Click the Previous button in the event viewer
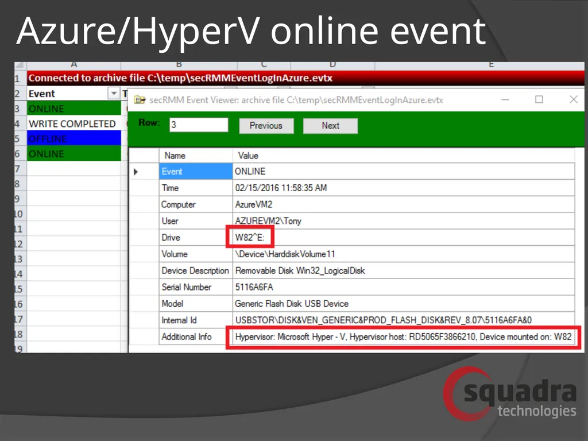 coord(266,126)
